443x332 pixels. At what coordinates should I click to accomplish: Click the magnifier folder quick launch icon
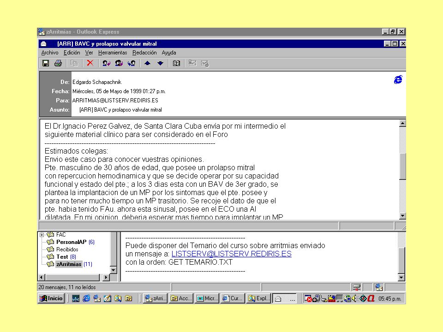click(118, 298)
